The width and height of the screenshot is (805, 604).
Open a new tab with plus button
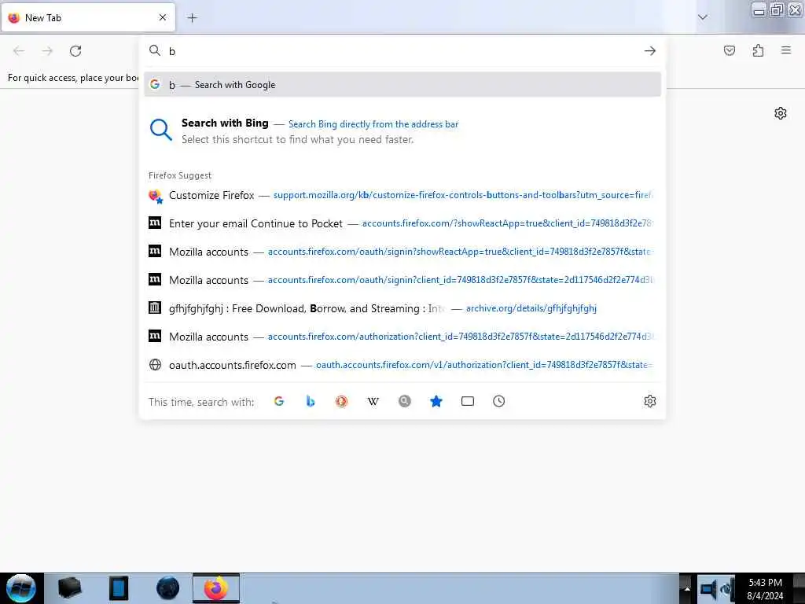[192, 18]
